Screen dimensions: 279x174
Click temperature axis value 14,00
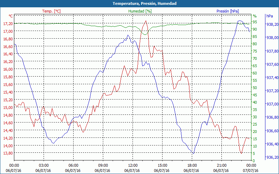coord(8,145)
